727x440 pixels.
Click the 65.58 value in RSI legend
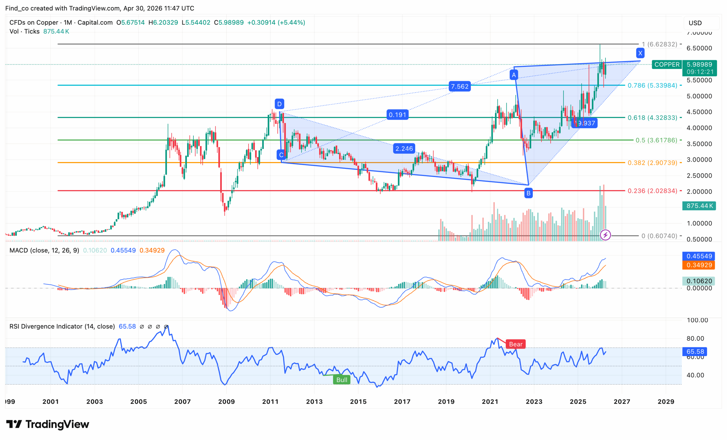point(127,326)
